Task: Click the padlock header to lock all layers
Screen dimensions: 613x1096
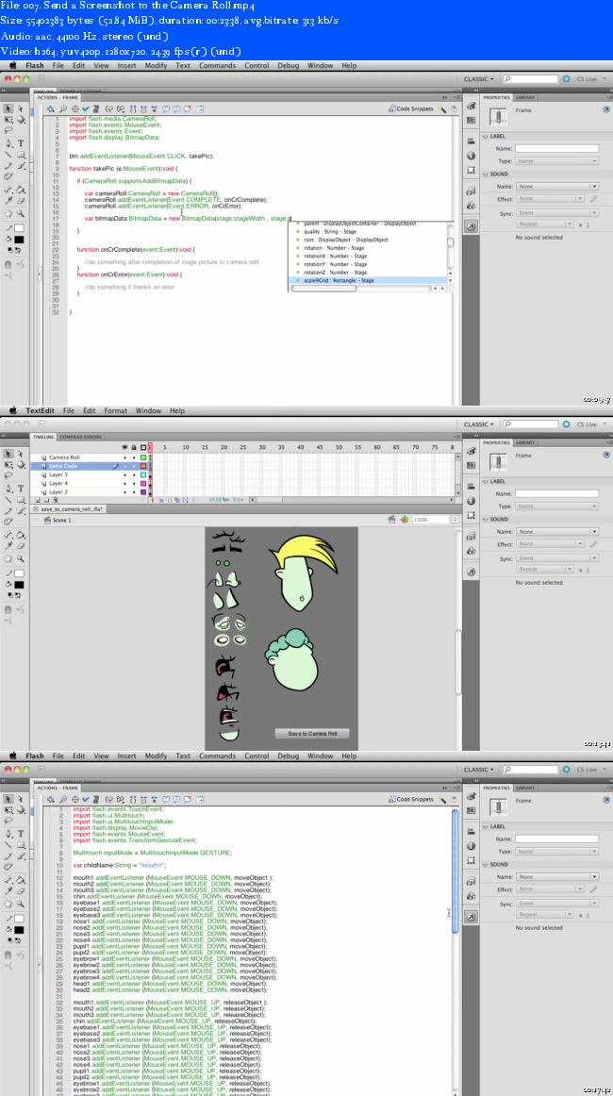Action: click(134, 447)
